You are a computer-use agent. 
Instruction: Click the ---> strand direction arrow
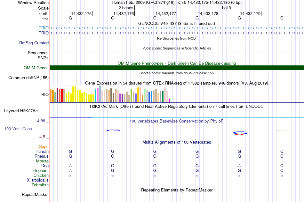[x=45, y=19]
